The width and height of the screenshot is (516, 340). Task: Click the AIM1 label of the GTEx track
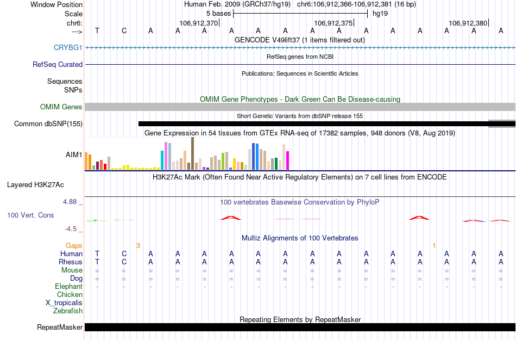coord(74,154)
